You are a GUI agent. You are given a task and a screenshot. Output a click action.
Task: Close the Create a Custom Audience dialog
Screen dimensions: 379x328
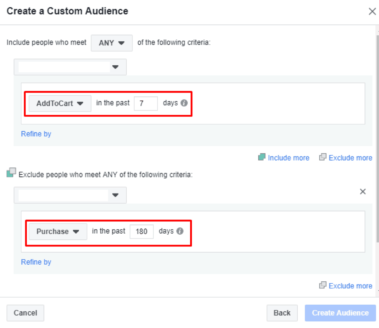point(372,11)
